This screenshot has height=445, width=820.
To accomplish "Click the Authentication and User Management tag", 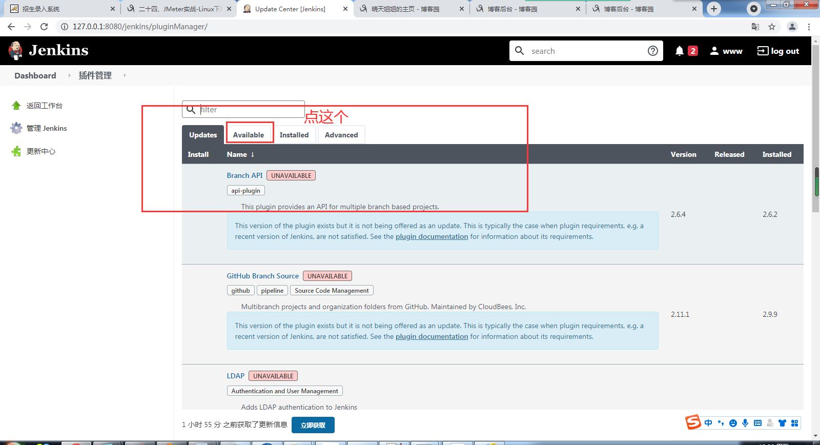I will (x=285, y=391).
